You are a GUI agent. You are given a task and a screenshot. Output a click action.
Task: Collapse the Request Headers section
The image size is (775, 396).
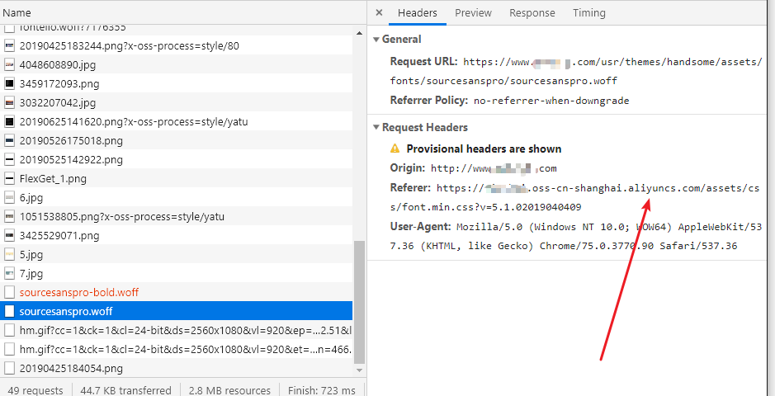377,128
